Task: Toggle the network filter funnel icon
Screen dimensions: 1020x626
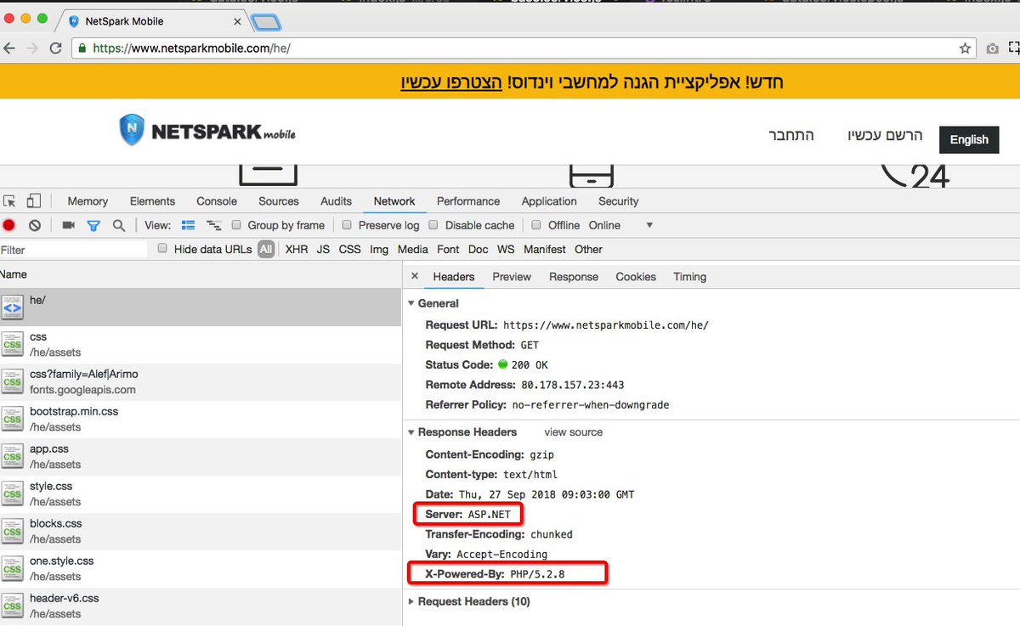Action: pos(93,225)
